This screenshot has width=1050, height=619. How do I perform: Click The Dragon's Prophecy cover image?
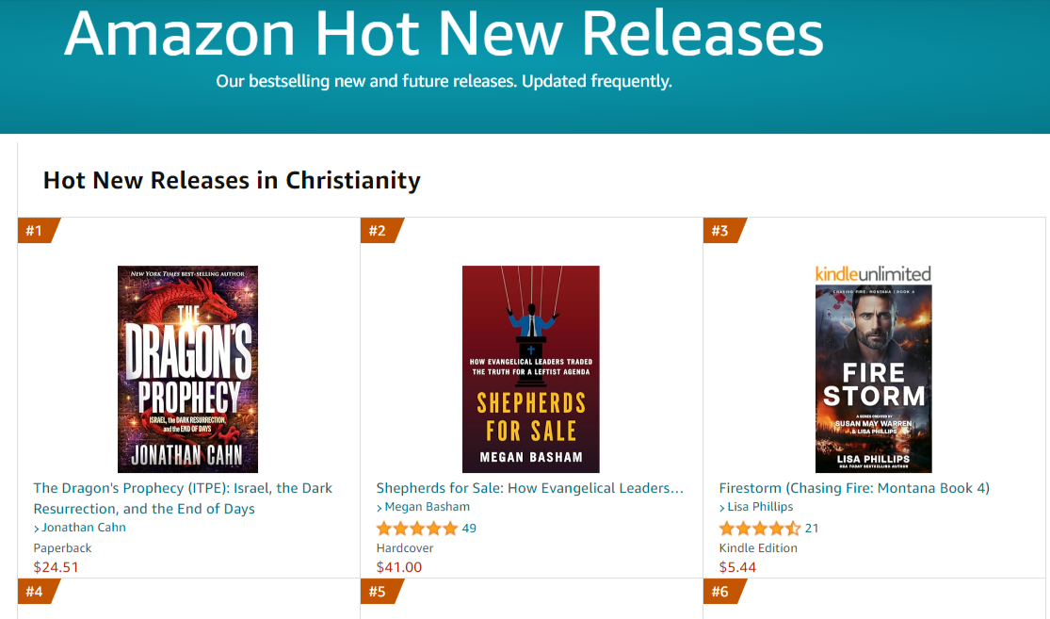(x=186, y=368)
